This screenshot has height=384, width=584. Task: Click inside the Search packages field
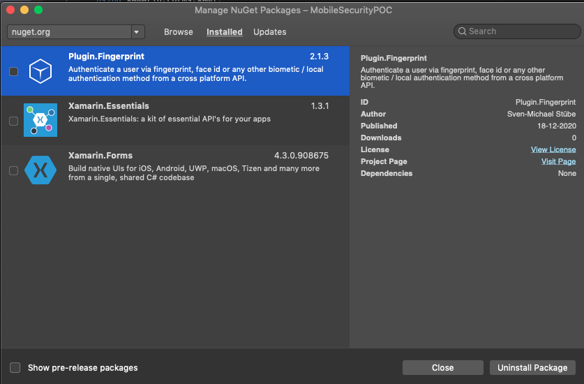(x=520, y=31)
